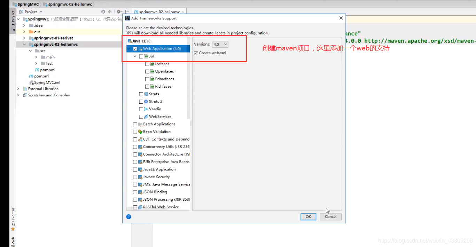Image resolution: width=476 pixels, height=247 pixels.
Task: Click the External Libraries bar-chart icon
Action: tap(25, 89)
